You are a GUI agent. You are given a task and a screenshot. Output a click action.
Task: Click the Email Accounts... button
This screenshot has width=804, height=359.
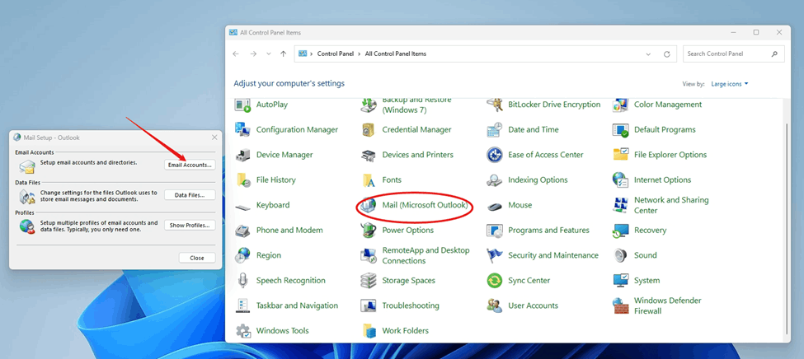point(190,165)
